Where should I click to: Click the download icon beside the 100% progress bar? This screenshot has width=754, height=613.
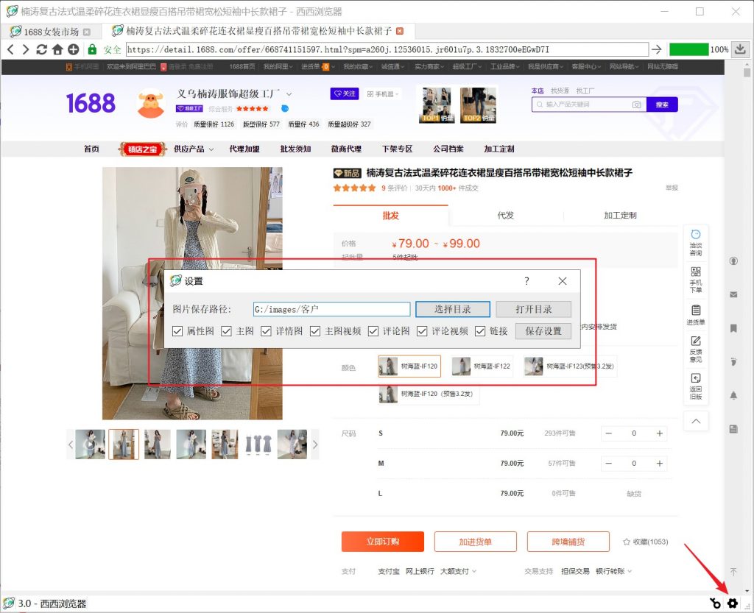pyautogui.click(x=741, y=49)
